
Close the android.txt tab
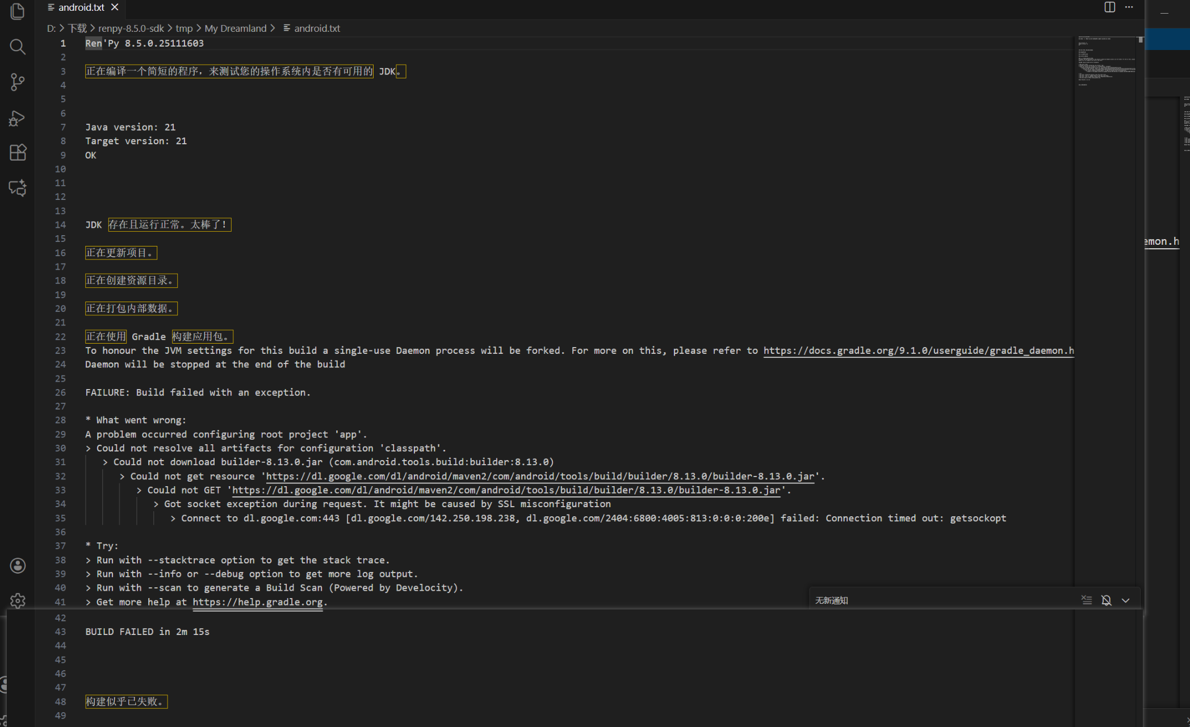(x=115, y=7)
